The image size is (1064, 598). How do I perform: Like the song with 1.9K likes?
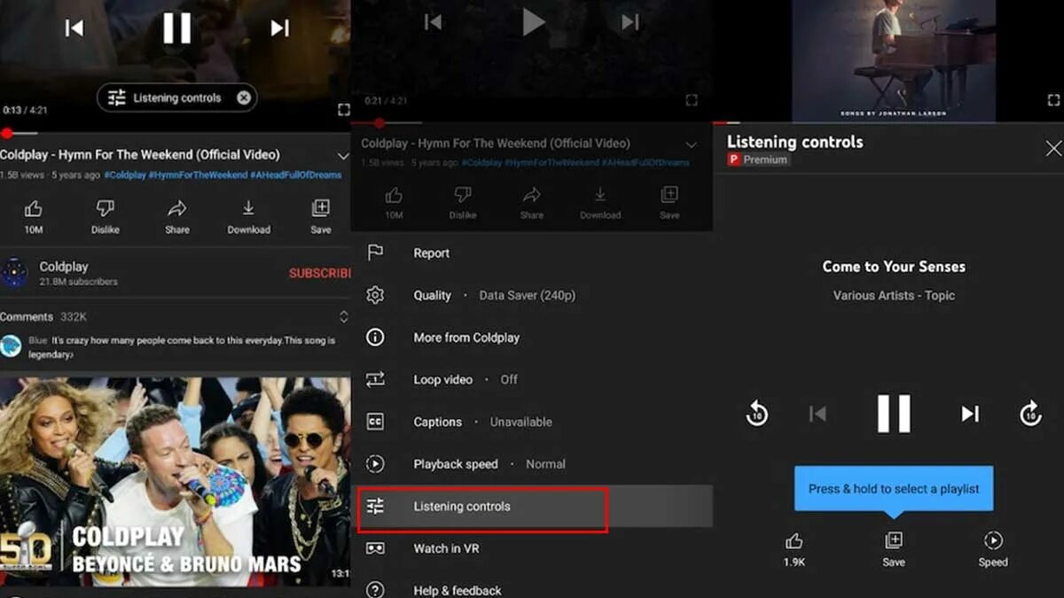click(x=794, y=549)
